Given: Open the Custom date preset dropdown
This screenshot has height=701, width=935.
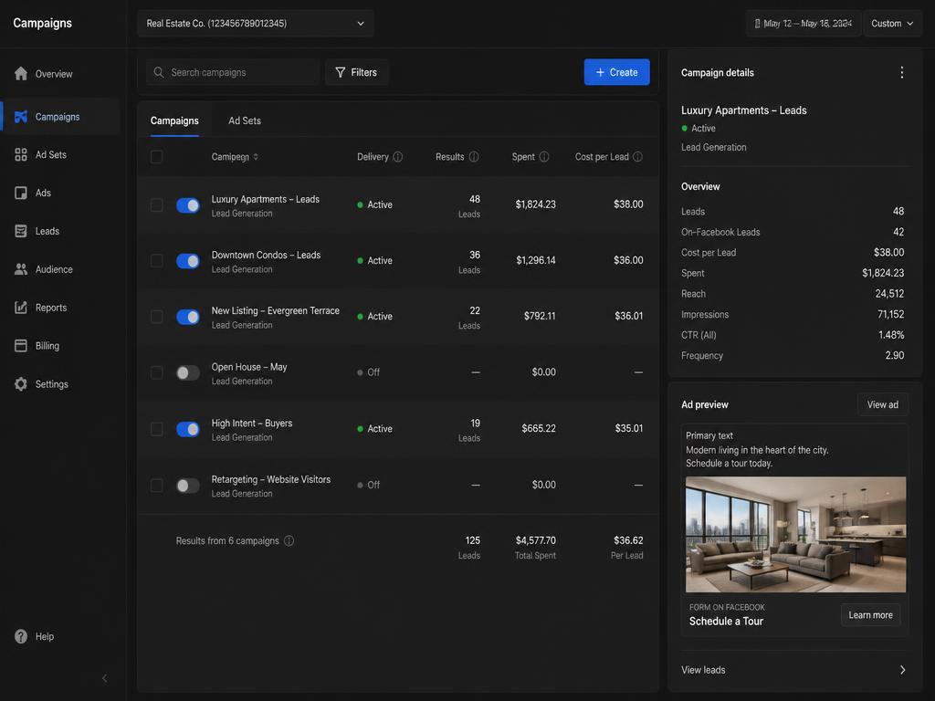Looking at the screenshot, I should (892, 23).
